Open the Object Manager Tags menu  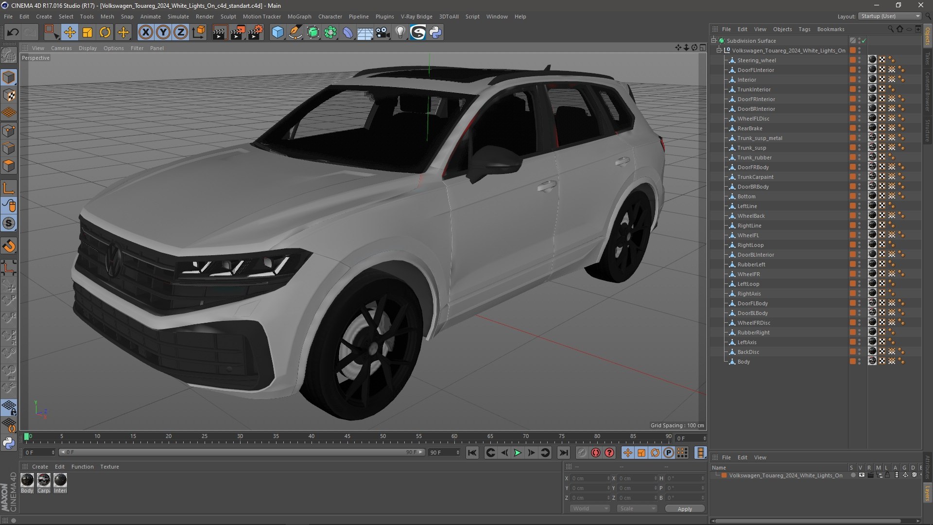804,29
